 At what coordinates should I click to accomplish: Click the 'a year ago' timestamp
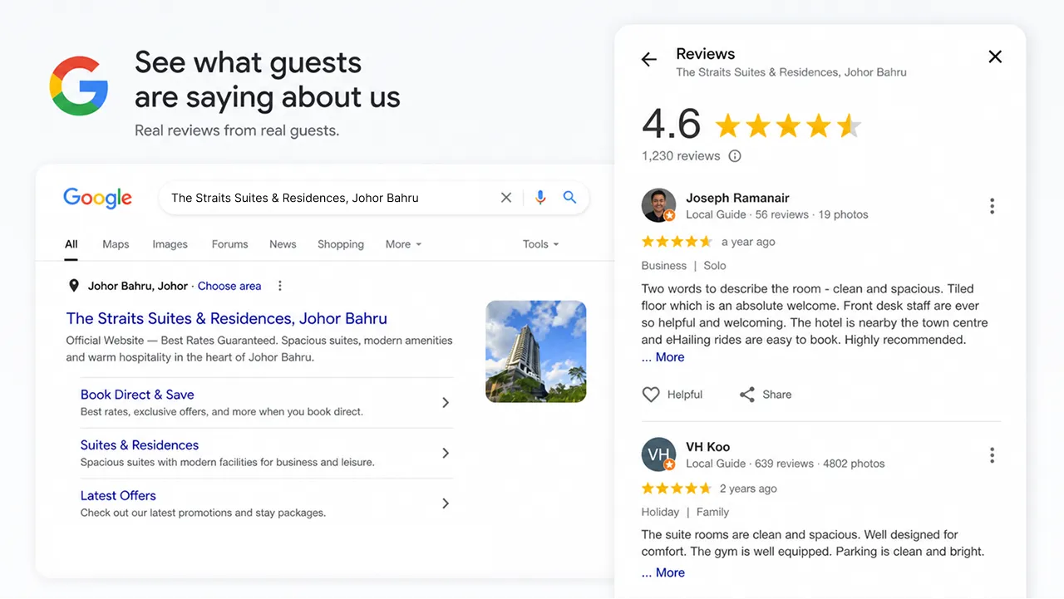748,242
